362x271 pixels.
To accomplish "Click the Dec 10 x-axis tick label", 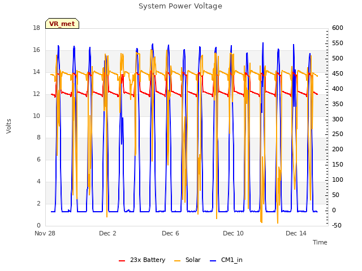I will 233,233.
